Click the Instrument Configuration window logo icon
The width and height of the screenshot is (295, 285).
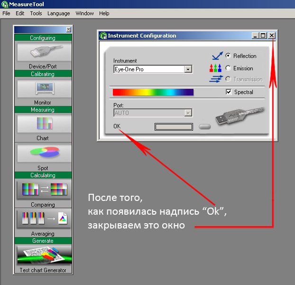[x=103, y=36]
